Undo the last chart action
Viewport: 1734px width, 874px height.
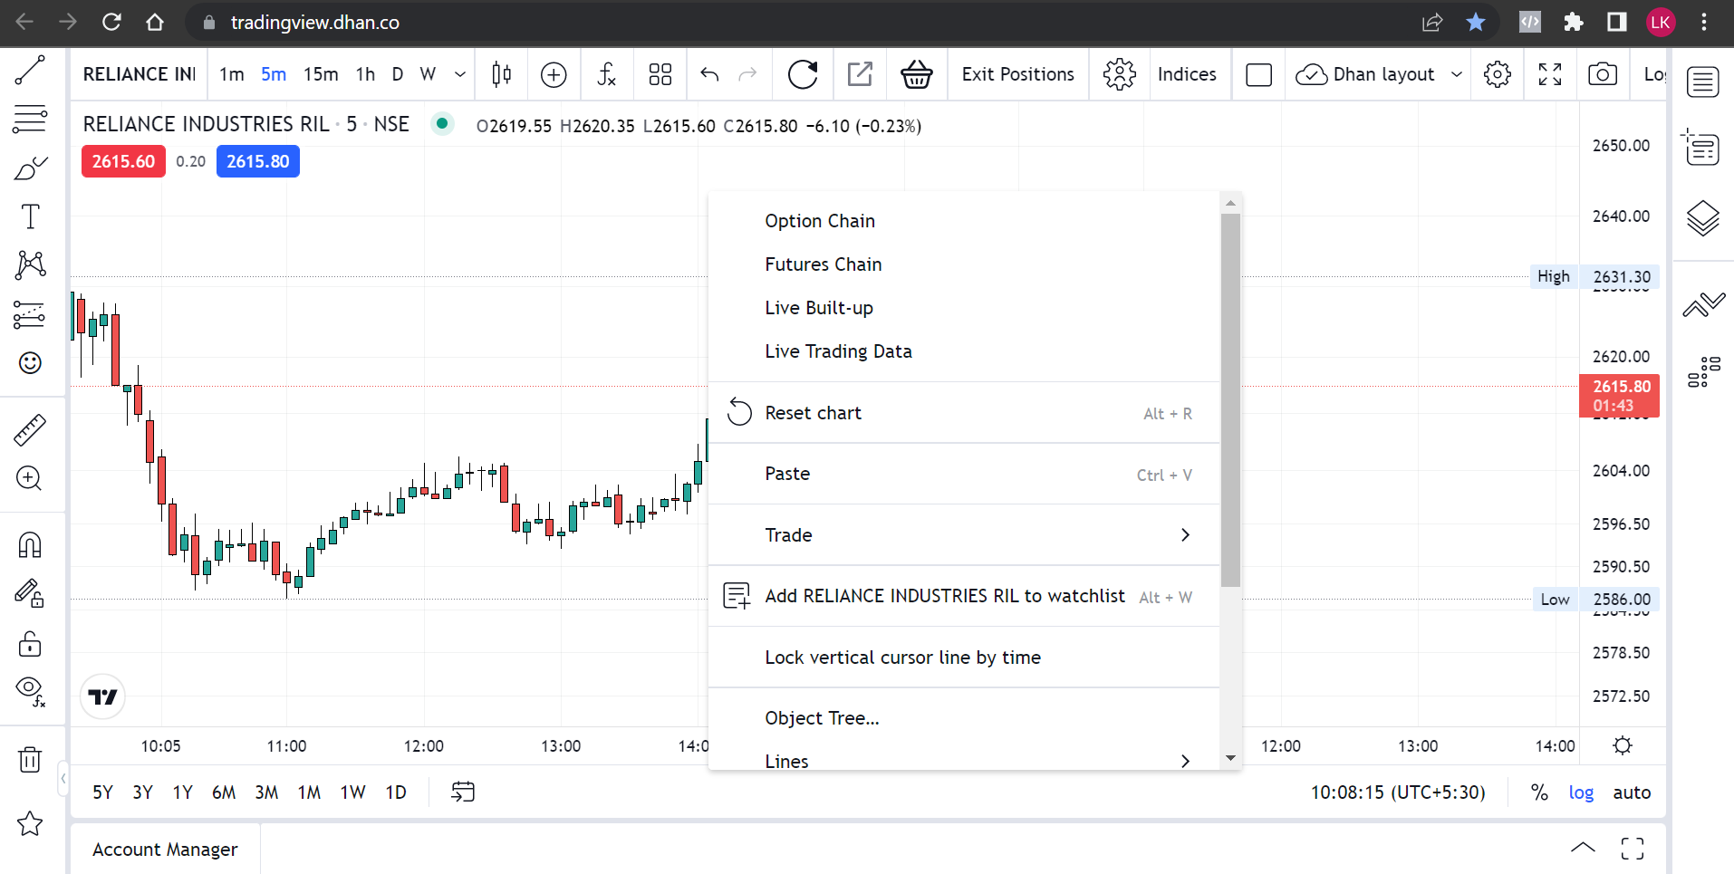click(x=709, y=74)
